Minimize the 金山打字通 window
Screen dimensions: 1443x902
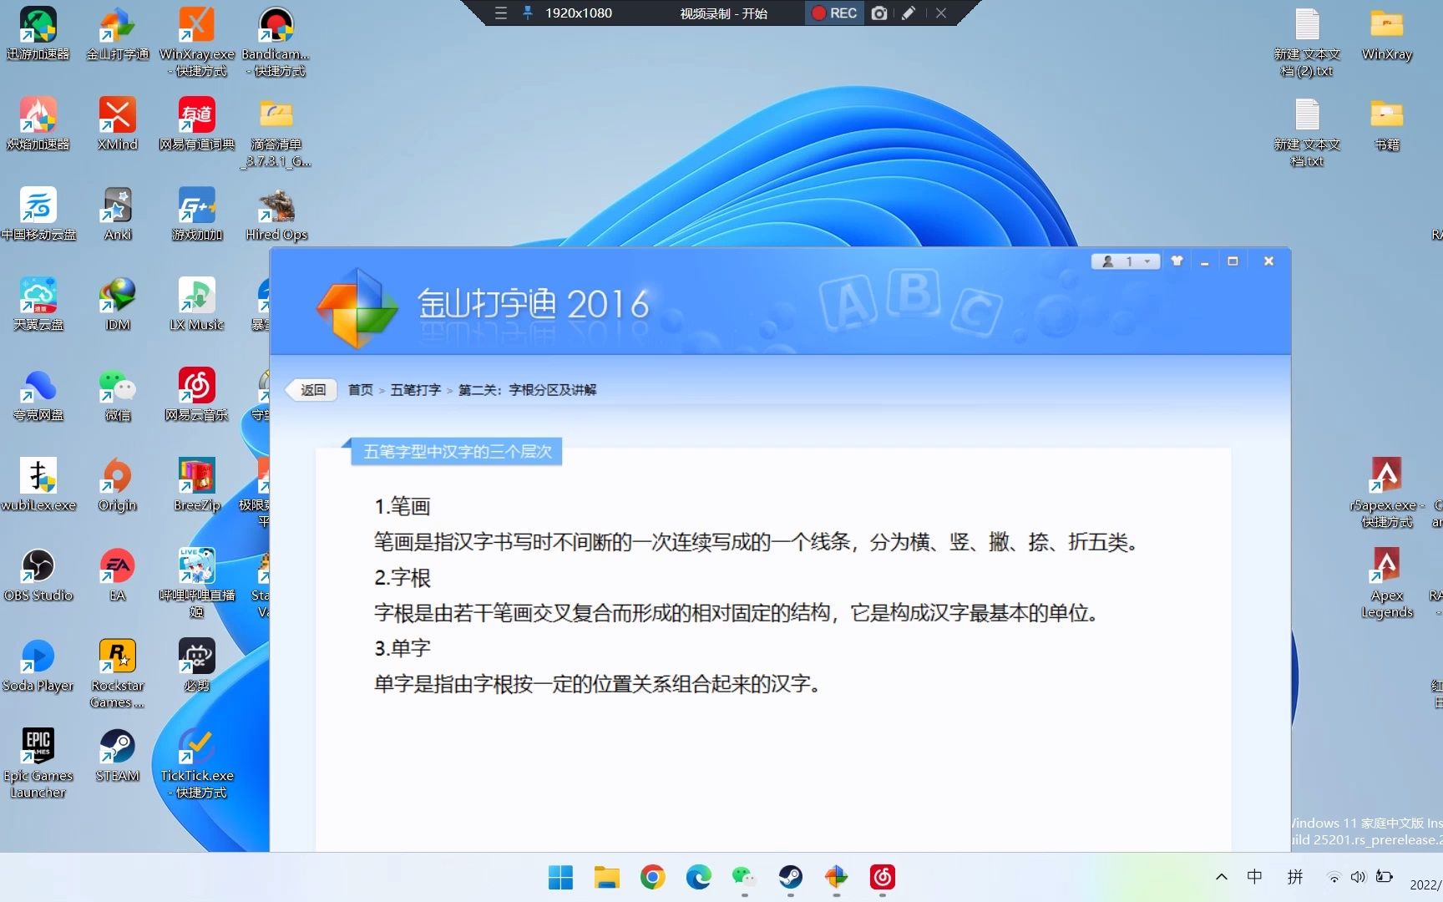1205,261
